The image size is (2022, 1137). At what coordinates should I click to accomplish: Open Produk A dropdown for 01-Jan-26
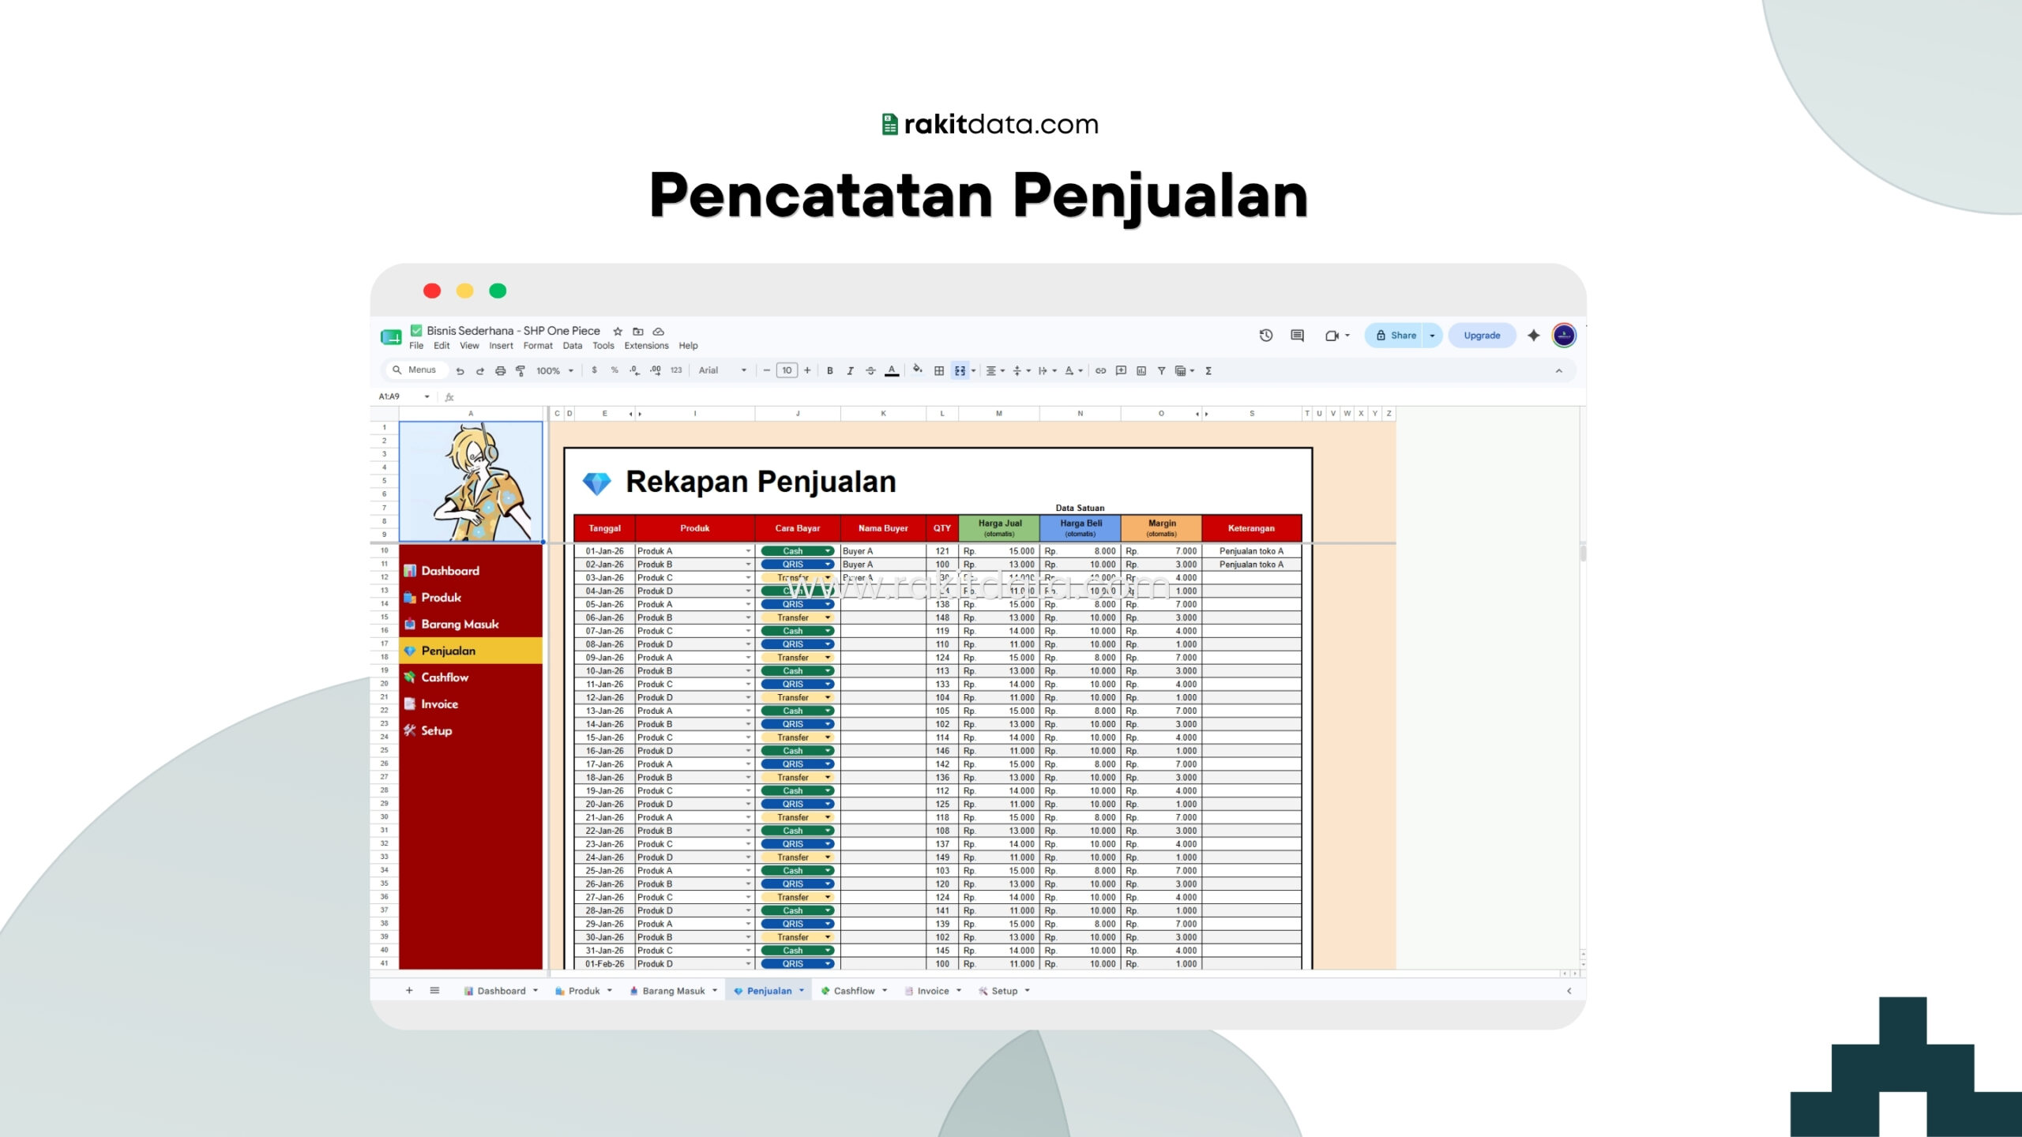(747, 551)
